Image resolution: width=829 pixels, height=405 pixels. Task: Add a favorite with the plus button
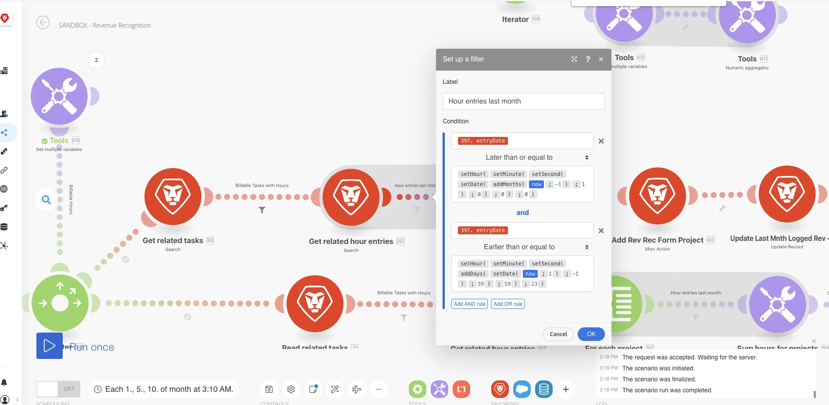[x=566, y=389]
